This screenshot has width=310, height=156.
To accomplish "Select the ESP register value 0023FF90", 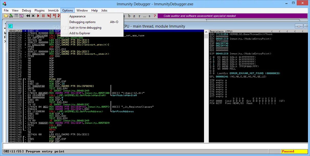I will (x=222, y=43).
